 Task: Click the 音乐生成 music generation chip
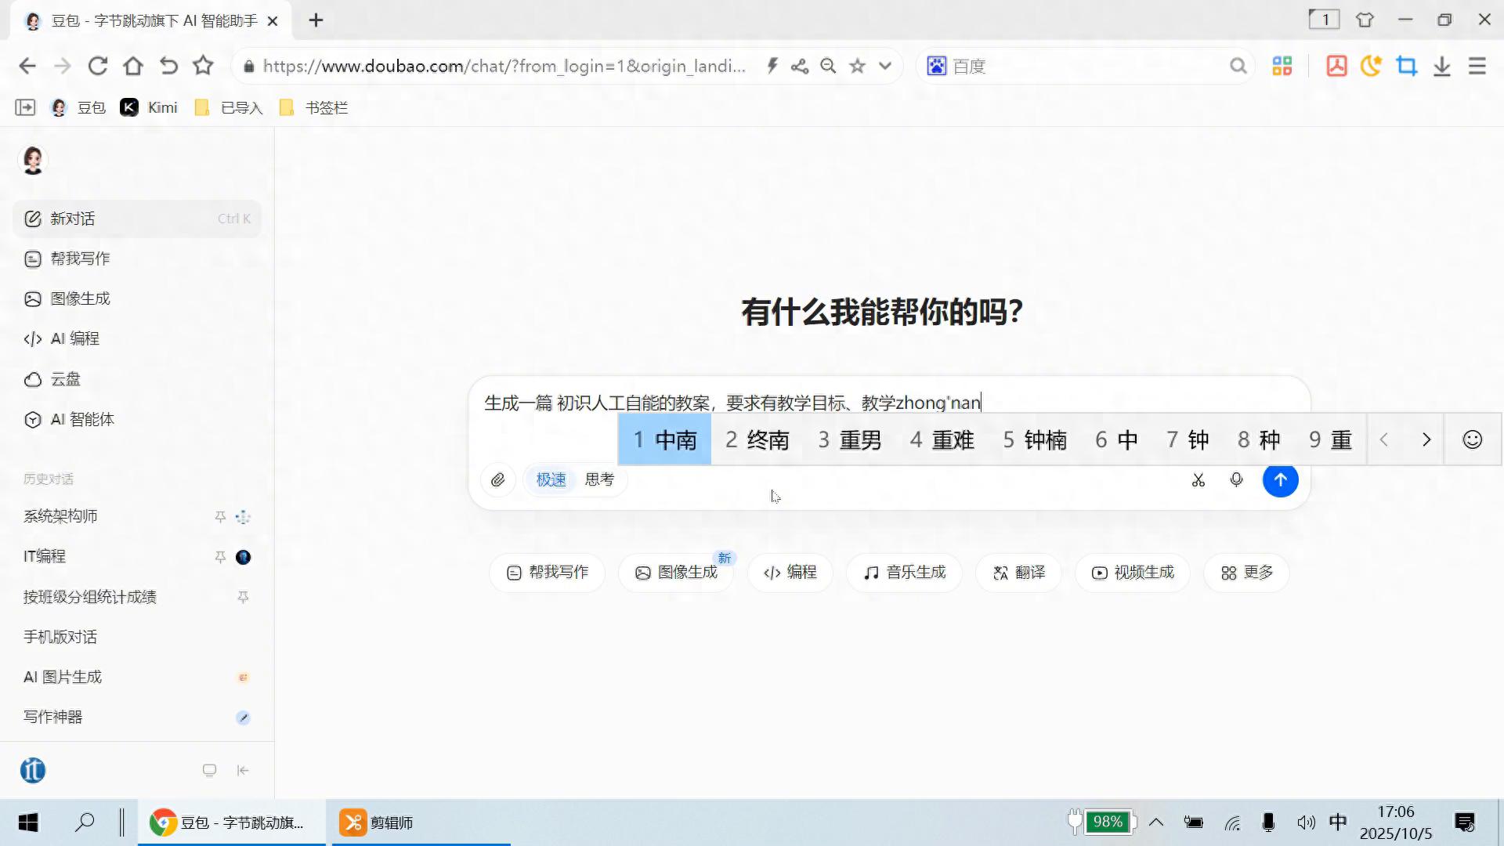coord(904,573)
